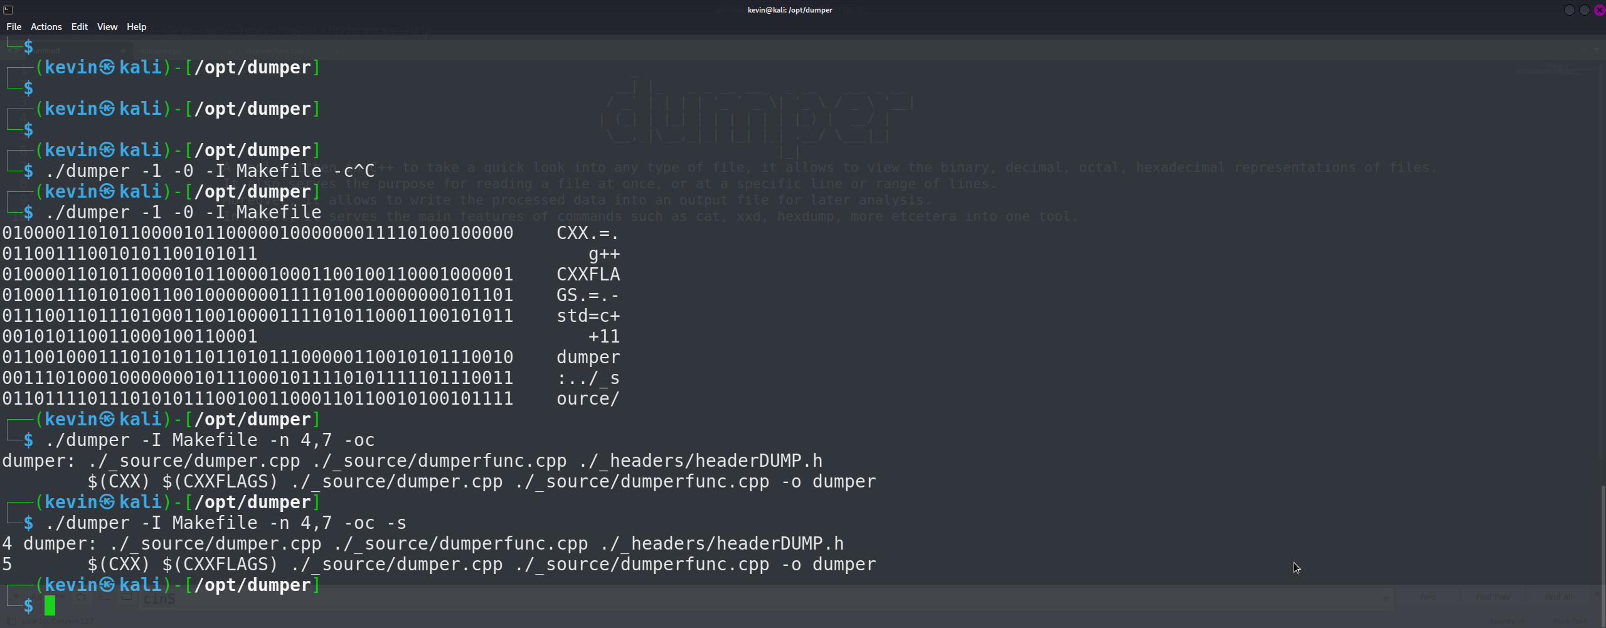Click the decoded text g++

604,254
